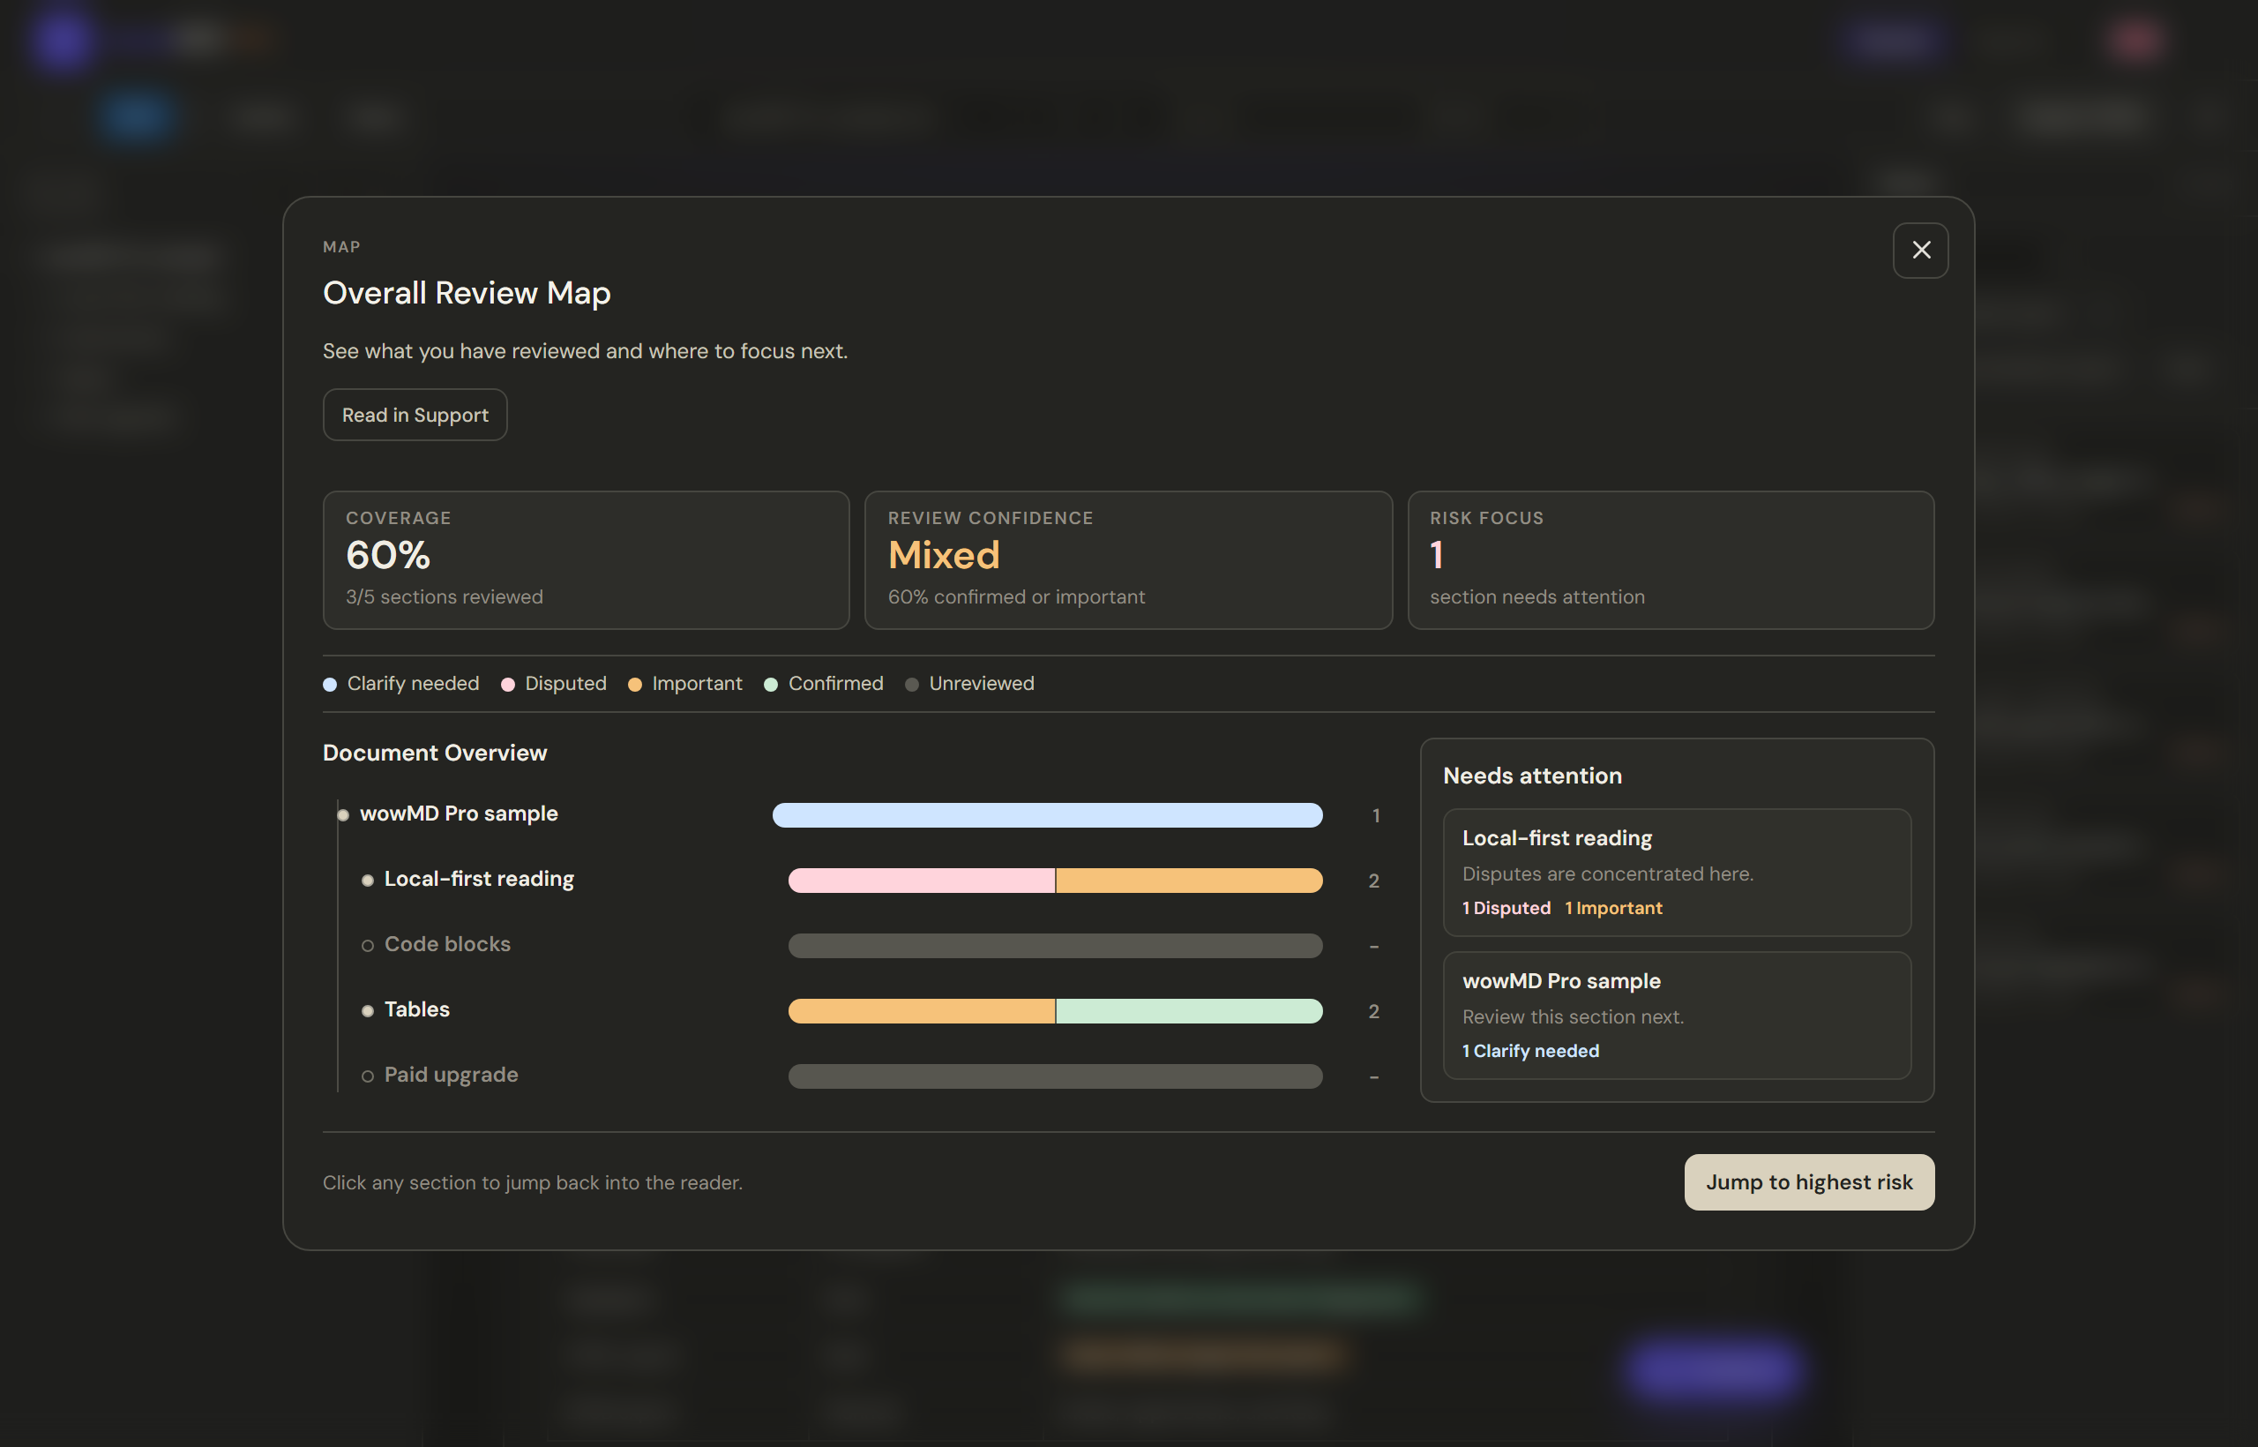Click the orange Important segment of Local-first reading
2258x1447 pixels.
[1189, 881]
